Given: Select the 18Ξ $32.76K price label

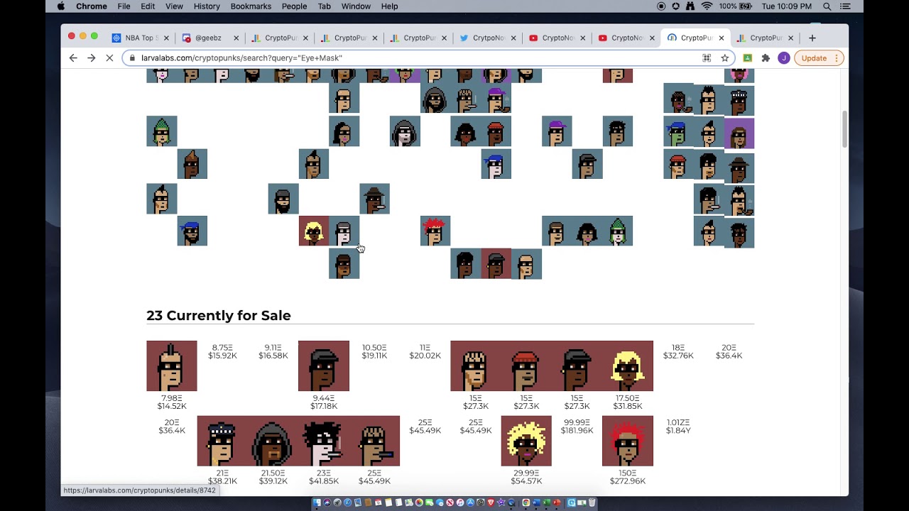Looking at the screenshot, I should point(678,352).
